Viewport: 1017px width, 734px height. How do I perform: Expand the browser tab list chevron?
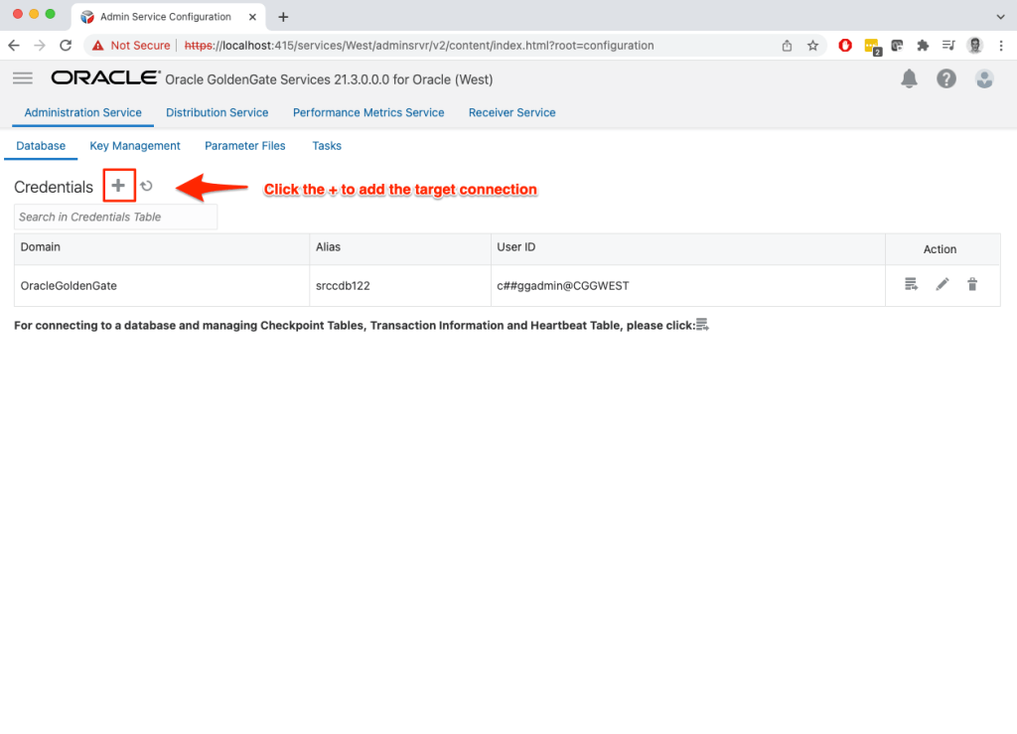point(999,17)
